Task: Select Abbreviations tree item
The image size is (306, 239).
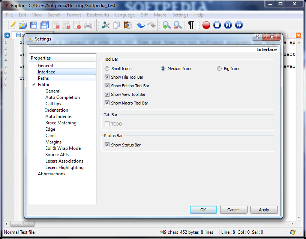Action: 51,174
